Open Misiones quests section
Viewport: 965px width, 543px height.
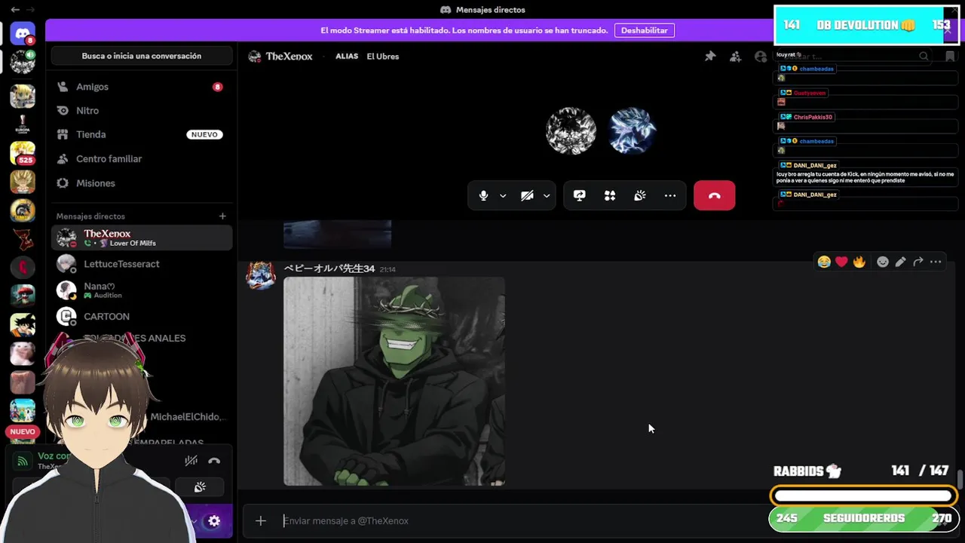(142, 183)
